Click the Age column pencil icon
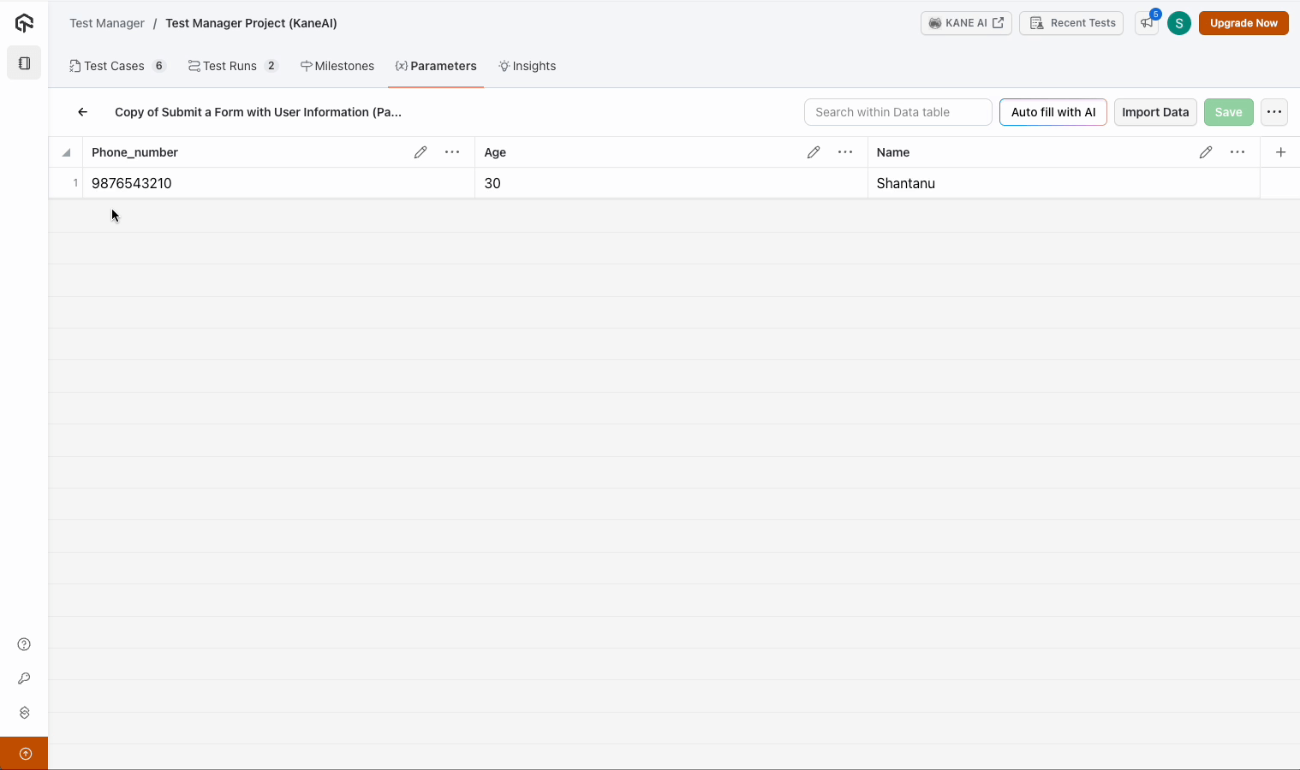 [x=814, y=152]
